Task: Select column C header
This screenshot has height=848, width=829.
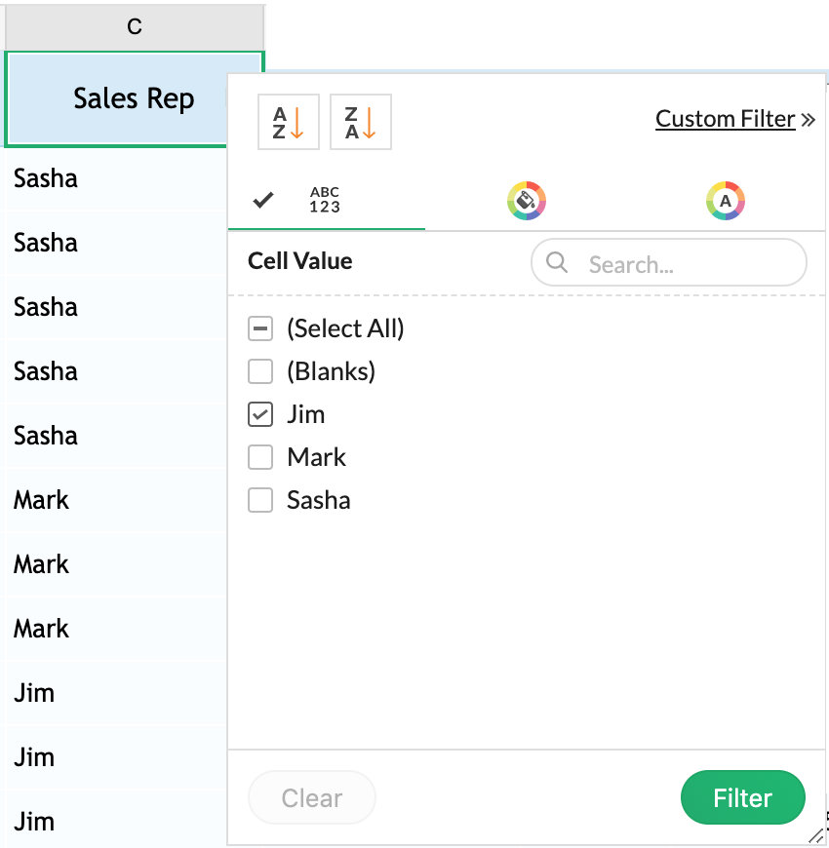Action: coord(135,26)
